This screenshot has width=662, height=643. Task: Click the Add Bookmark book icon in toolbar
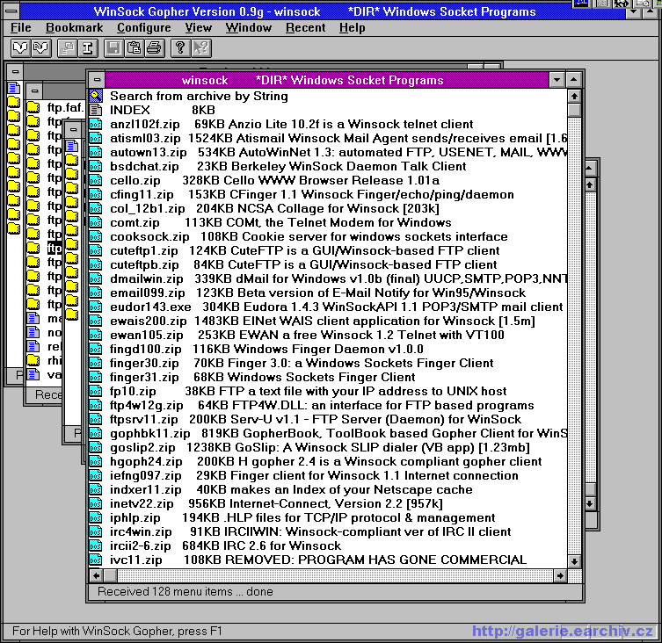click(x=40, y=48)
